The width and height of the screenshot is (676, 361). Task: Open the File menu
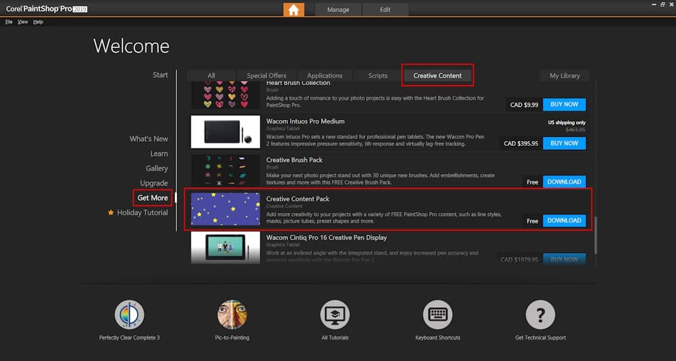9,22
